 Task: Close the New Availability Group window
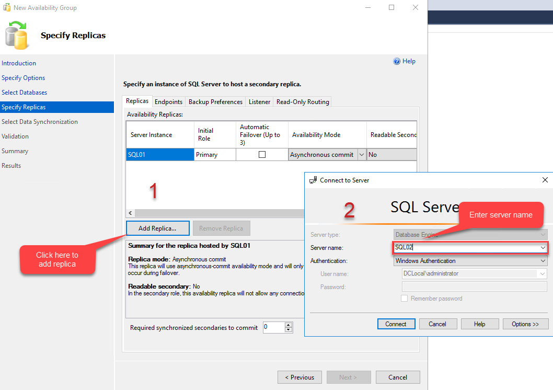pos(416,7)
